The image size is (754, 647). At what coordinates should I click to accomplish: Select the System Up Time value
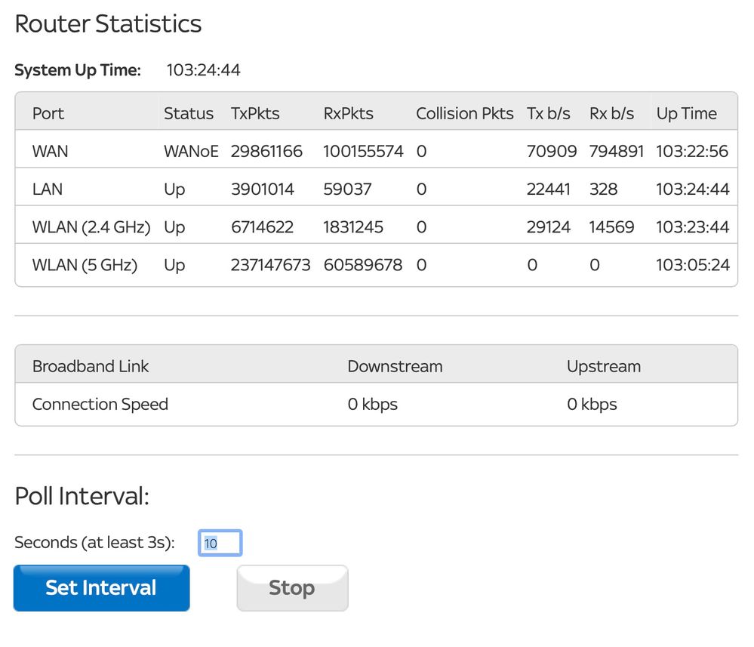tap(203, 71)
